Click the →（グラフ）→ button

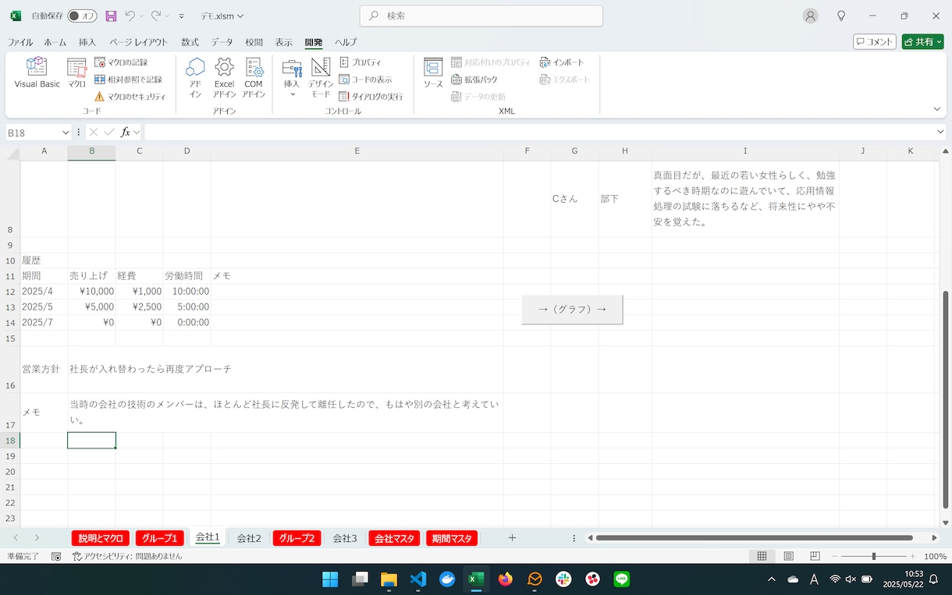point(572,309)
